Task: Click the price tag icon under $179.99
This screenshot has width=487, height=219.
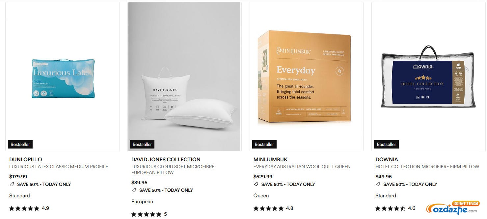Action: pyautogui.click(x=12, y=184)
